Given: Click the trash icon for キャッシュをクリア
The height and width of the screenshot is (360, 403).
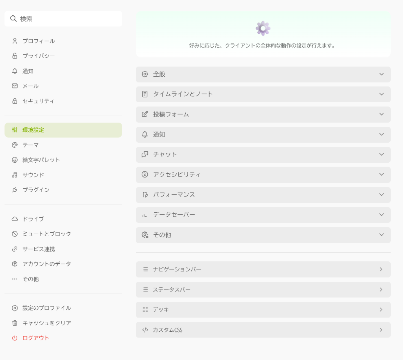Looking at the screenshot, I should [15, 323].
